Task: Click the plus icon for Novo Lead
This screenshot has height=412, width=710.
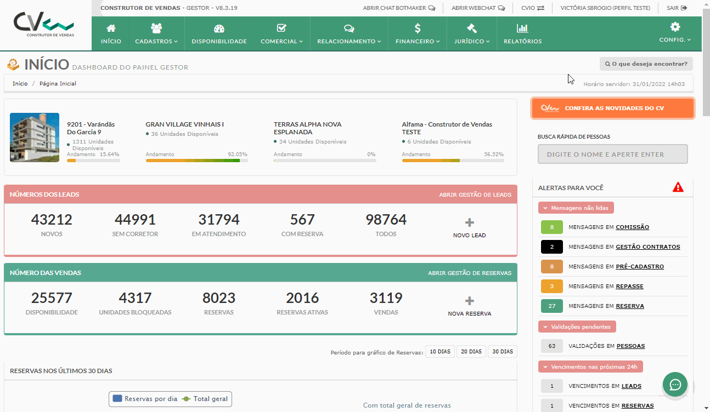Action: (470, 222)
